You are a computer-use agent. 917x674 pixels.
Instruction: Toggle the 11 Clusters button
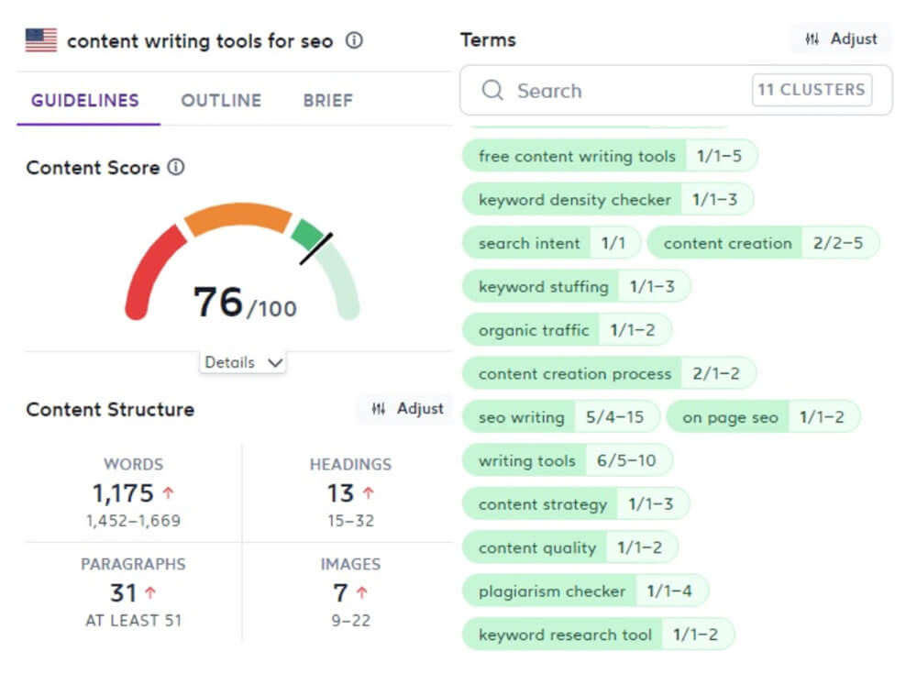(x=812, y=90)
